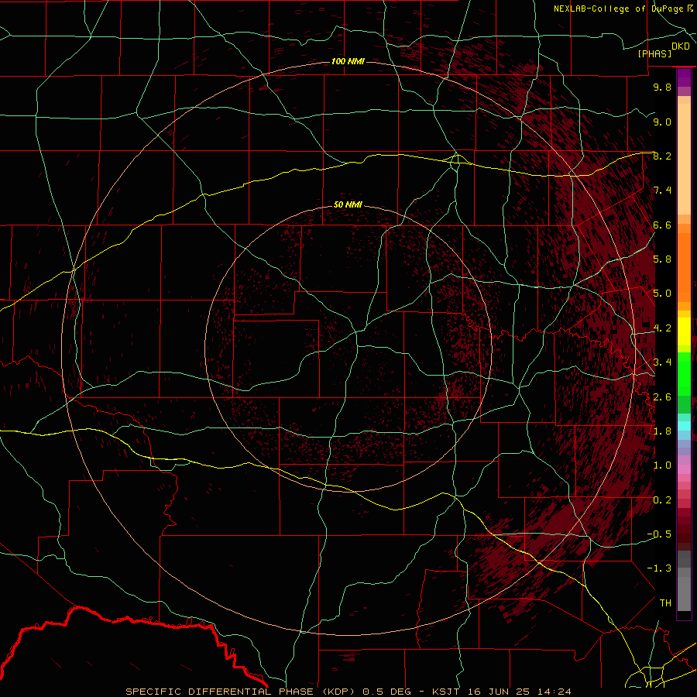Click the "[PHAS]" label near the scale

click(x=654, y=54)
